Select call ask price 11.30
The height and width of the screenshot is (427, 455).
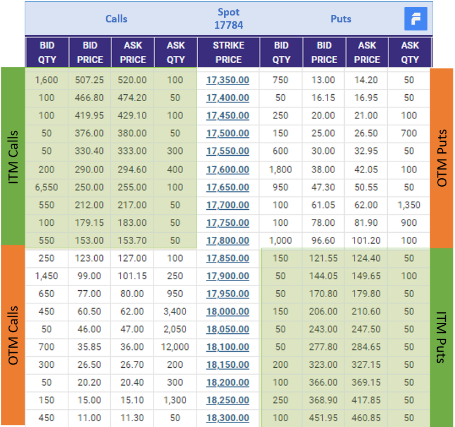tap(132, 418)
